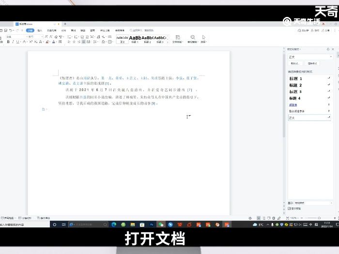Click the Share button at top right
339x254 pixels.
[325, 30]
